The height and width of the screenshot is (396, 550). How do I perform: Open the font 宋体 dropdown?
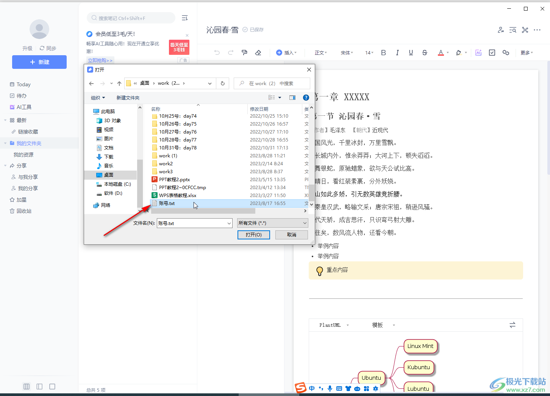[x=347, y=53]
